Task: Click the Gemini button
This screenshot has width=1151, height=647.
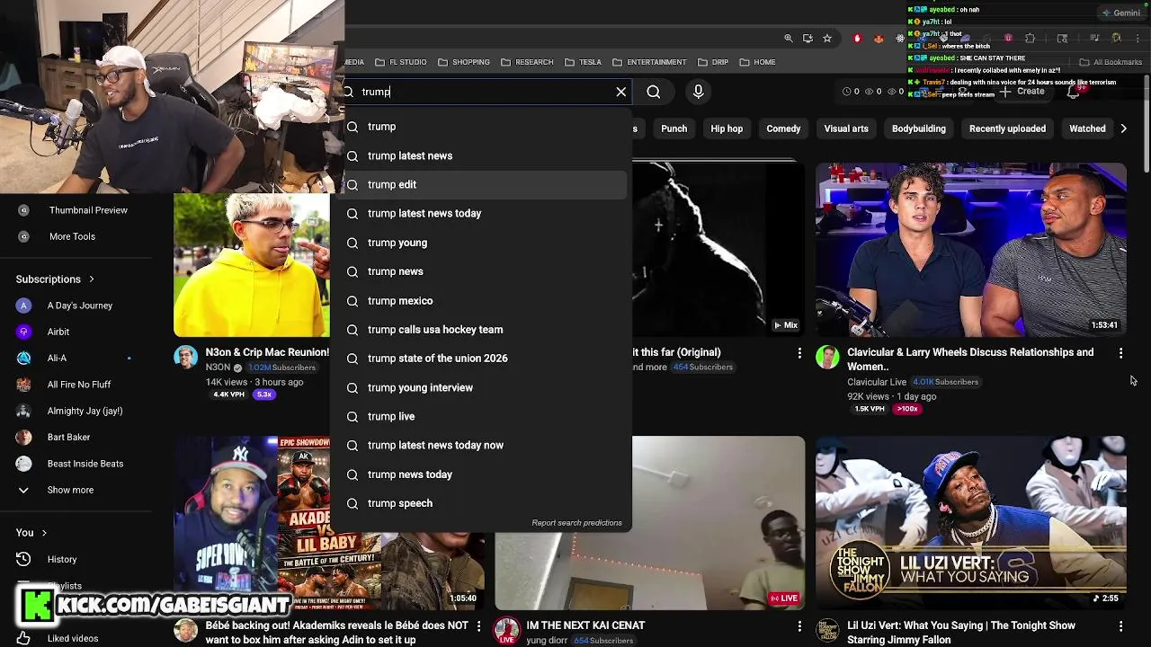Action: click(1120, 13)
